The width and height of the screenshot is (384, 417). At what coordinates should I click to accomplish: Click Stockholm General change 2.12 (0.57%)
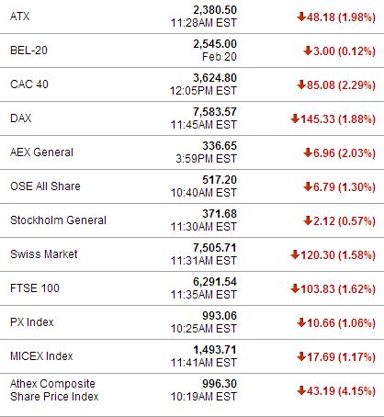tap(344, 220)
